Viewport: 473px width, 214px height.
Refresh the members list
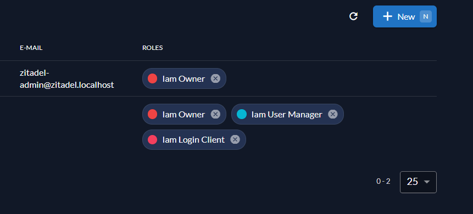tap(353, 16)
